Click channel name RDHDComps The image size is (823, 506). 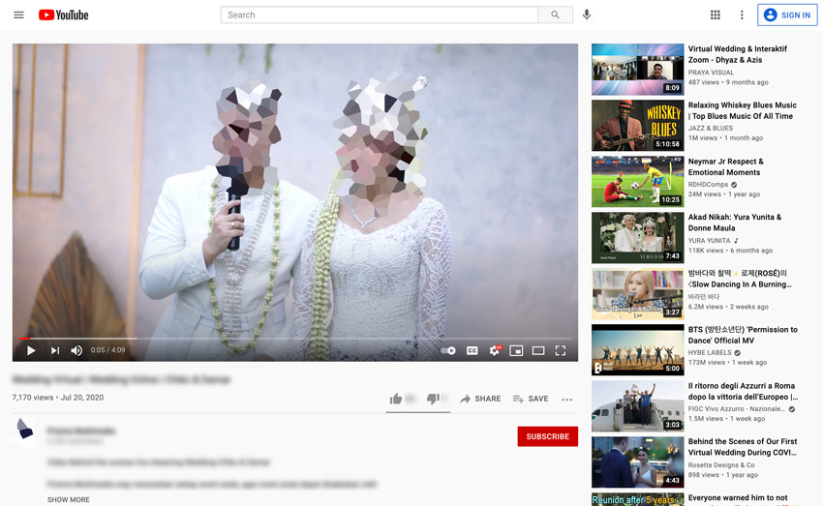(708, 184)
